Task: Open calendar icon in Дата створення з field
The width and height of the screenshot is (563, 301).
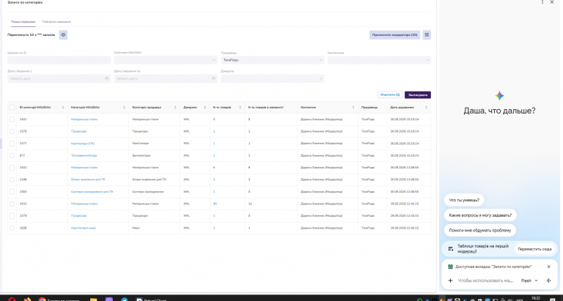Action: click(106, 78)
